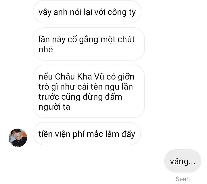The width and height of the screenshot is (207, 184).
Task: Click "người ta" on long message's last line
Action: [x=54, y=107]
